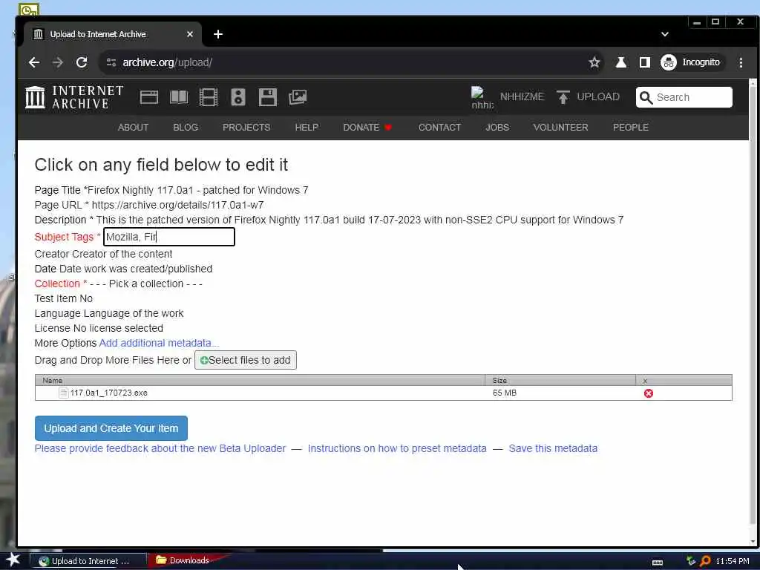Click Save this metadata link

[553, 449]
